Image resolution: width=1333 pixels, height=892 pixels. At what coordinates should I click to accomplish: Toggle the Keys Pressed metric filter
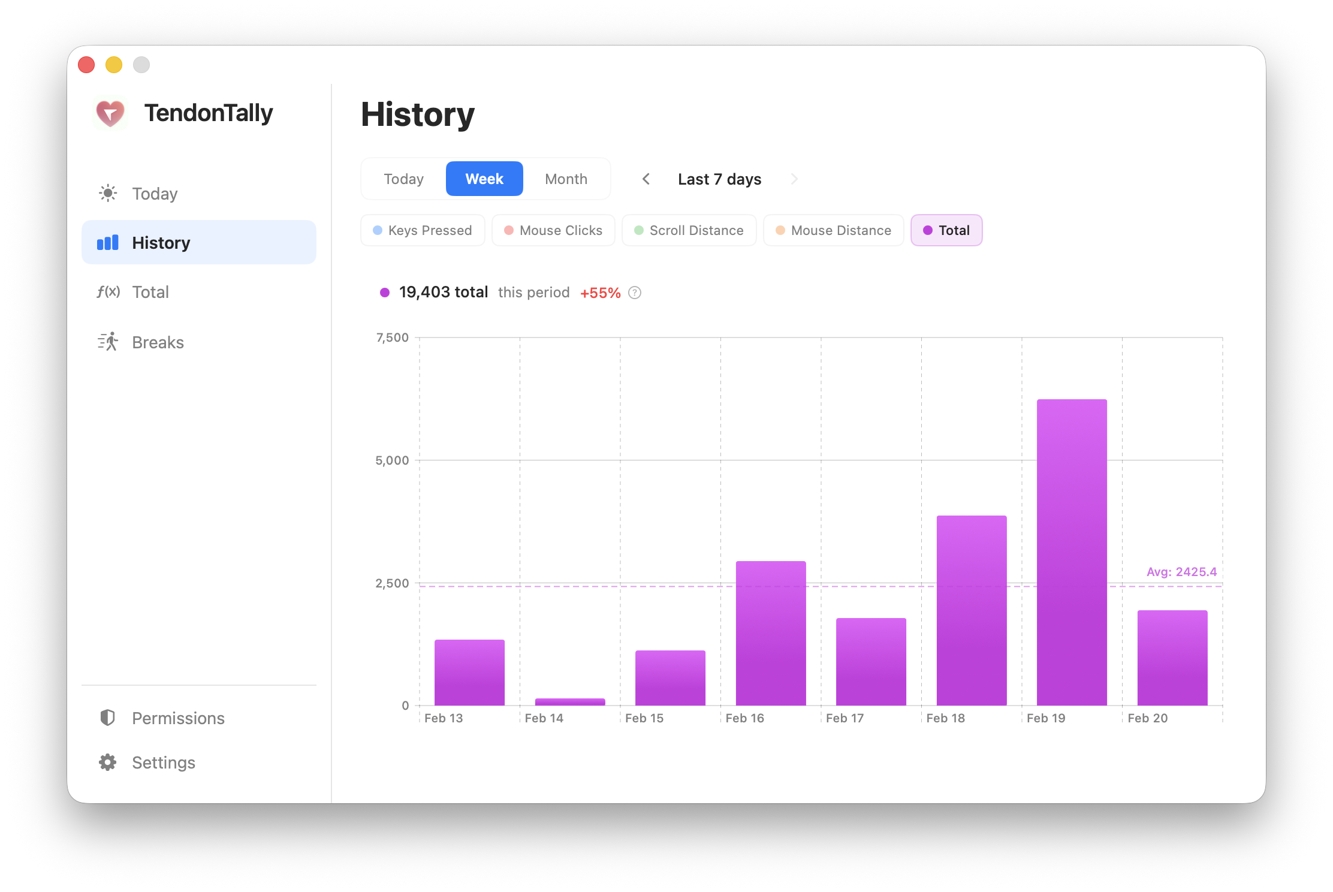423,230
